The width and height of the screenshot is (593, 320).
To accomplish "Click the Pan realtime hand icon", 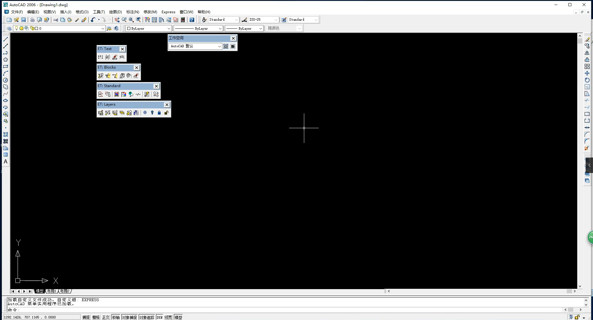I will click(x=117, y=20).
